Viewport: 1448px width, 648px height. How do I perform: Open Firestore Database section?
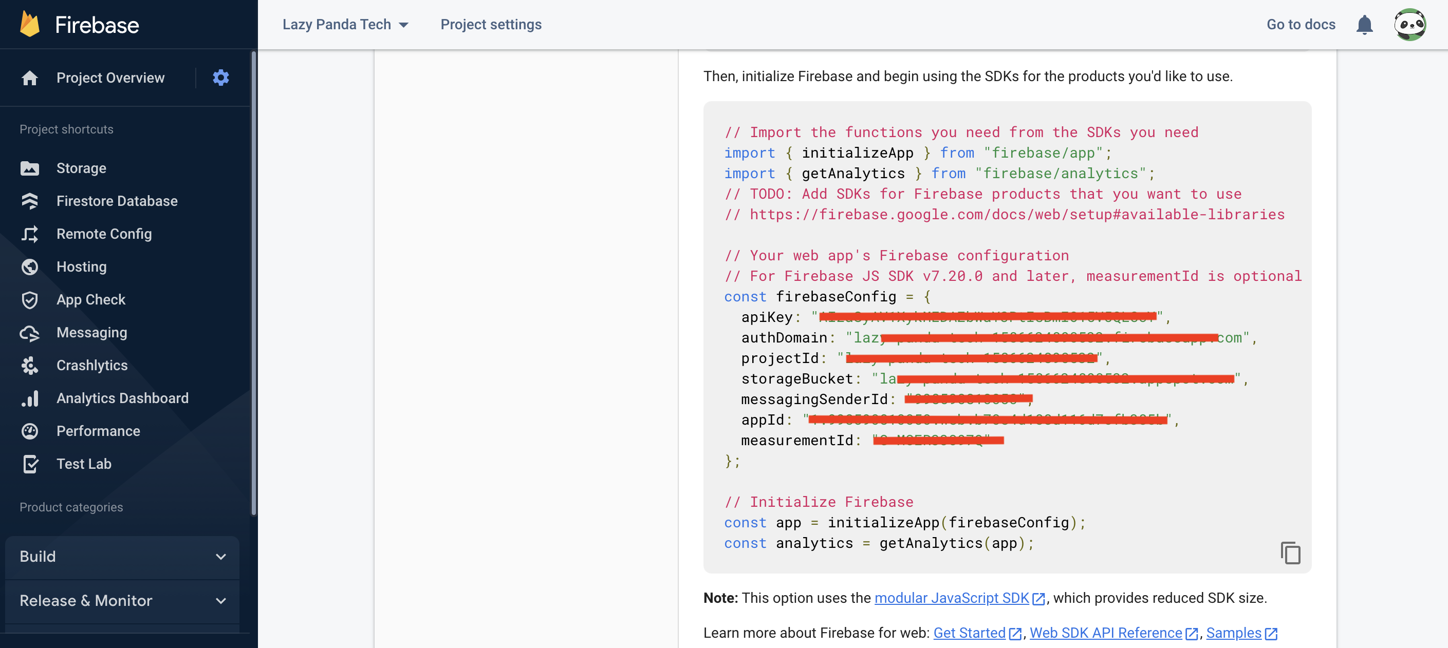point(117,200)
